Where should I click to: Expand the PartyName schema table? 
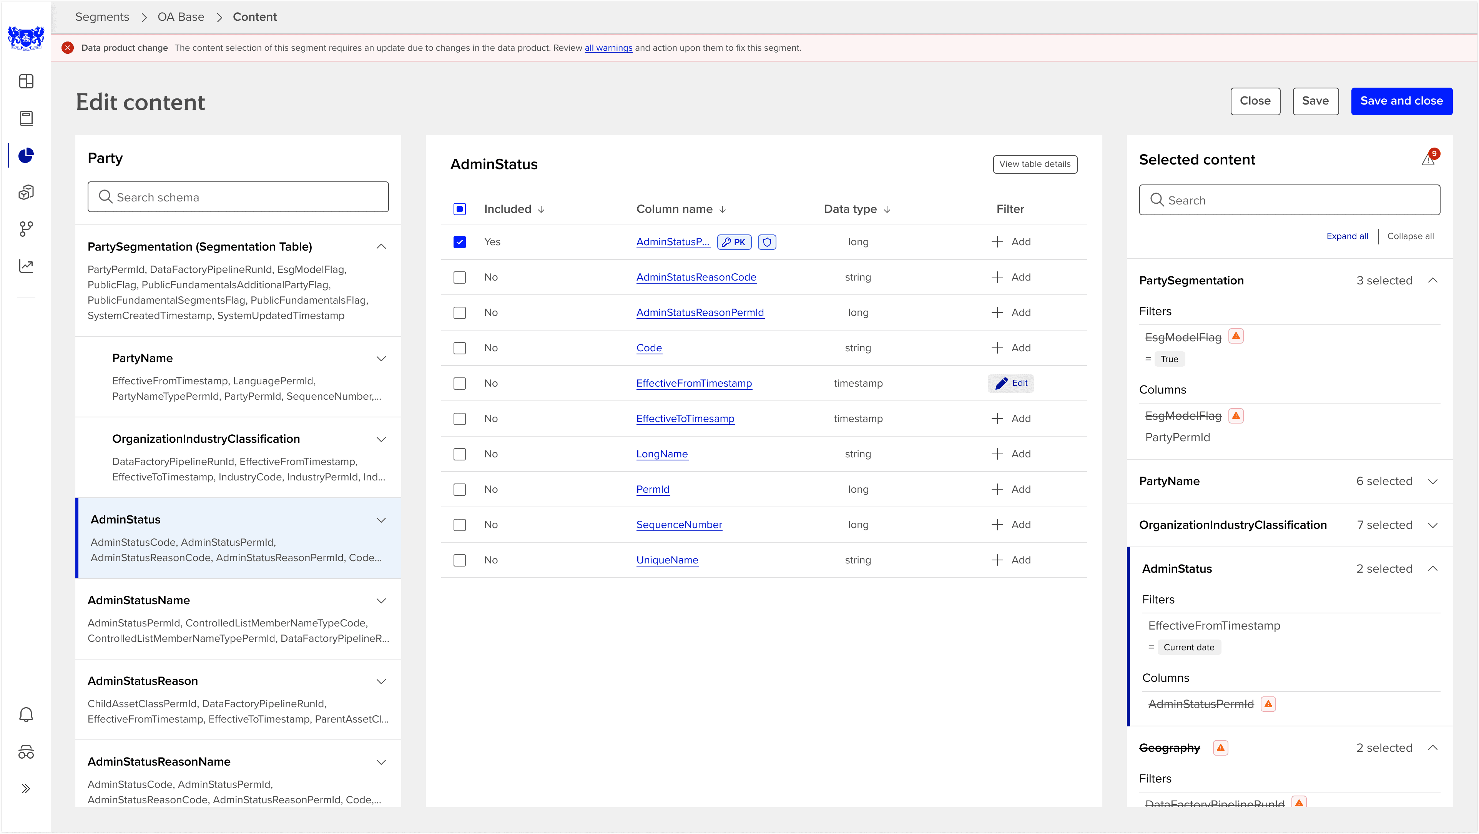(x=381, y=359)
